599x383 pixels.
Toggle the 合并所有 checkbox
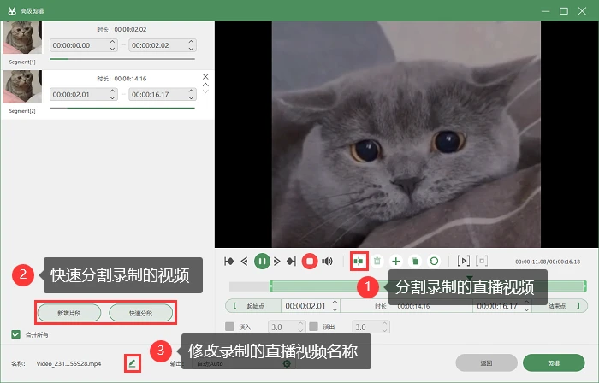pyautogui.click(x=15, y=334)
